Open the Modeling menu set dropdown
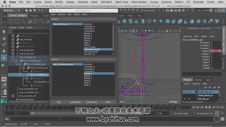Viewport: 226px width, 127px height. 11,10
